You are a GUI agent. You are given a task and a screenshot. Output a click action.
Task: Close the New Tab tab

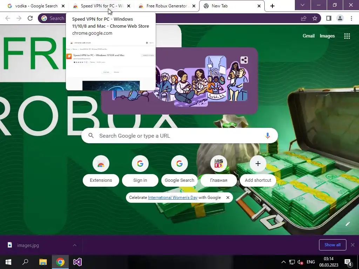259,6
